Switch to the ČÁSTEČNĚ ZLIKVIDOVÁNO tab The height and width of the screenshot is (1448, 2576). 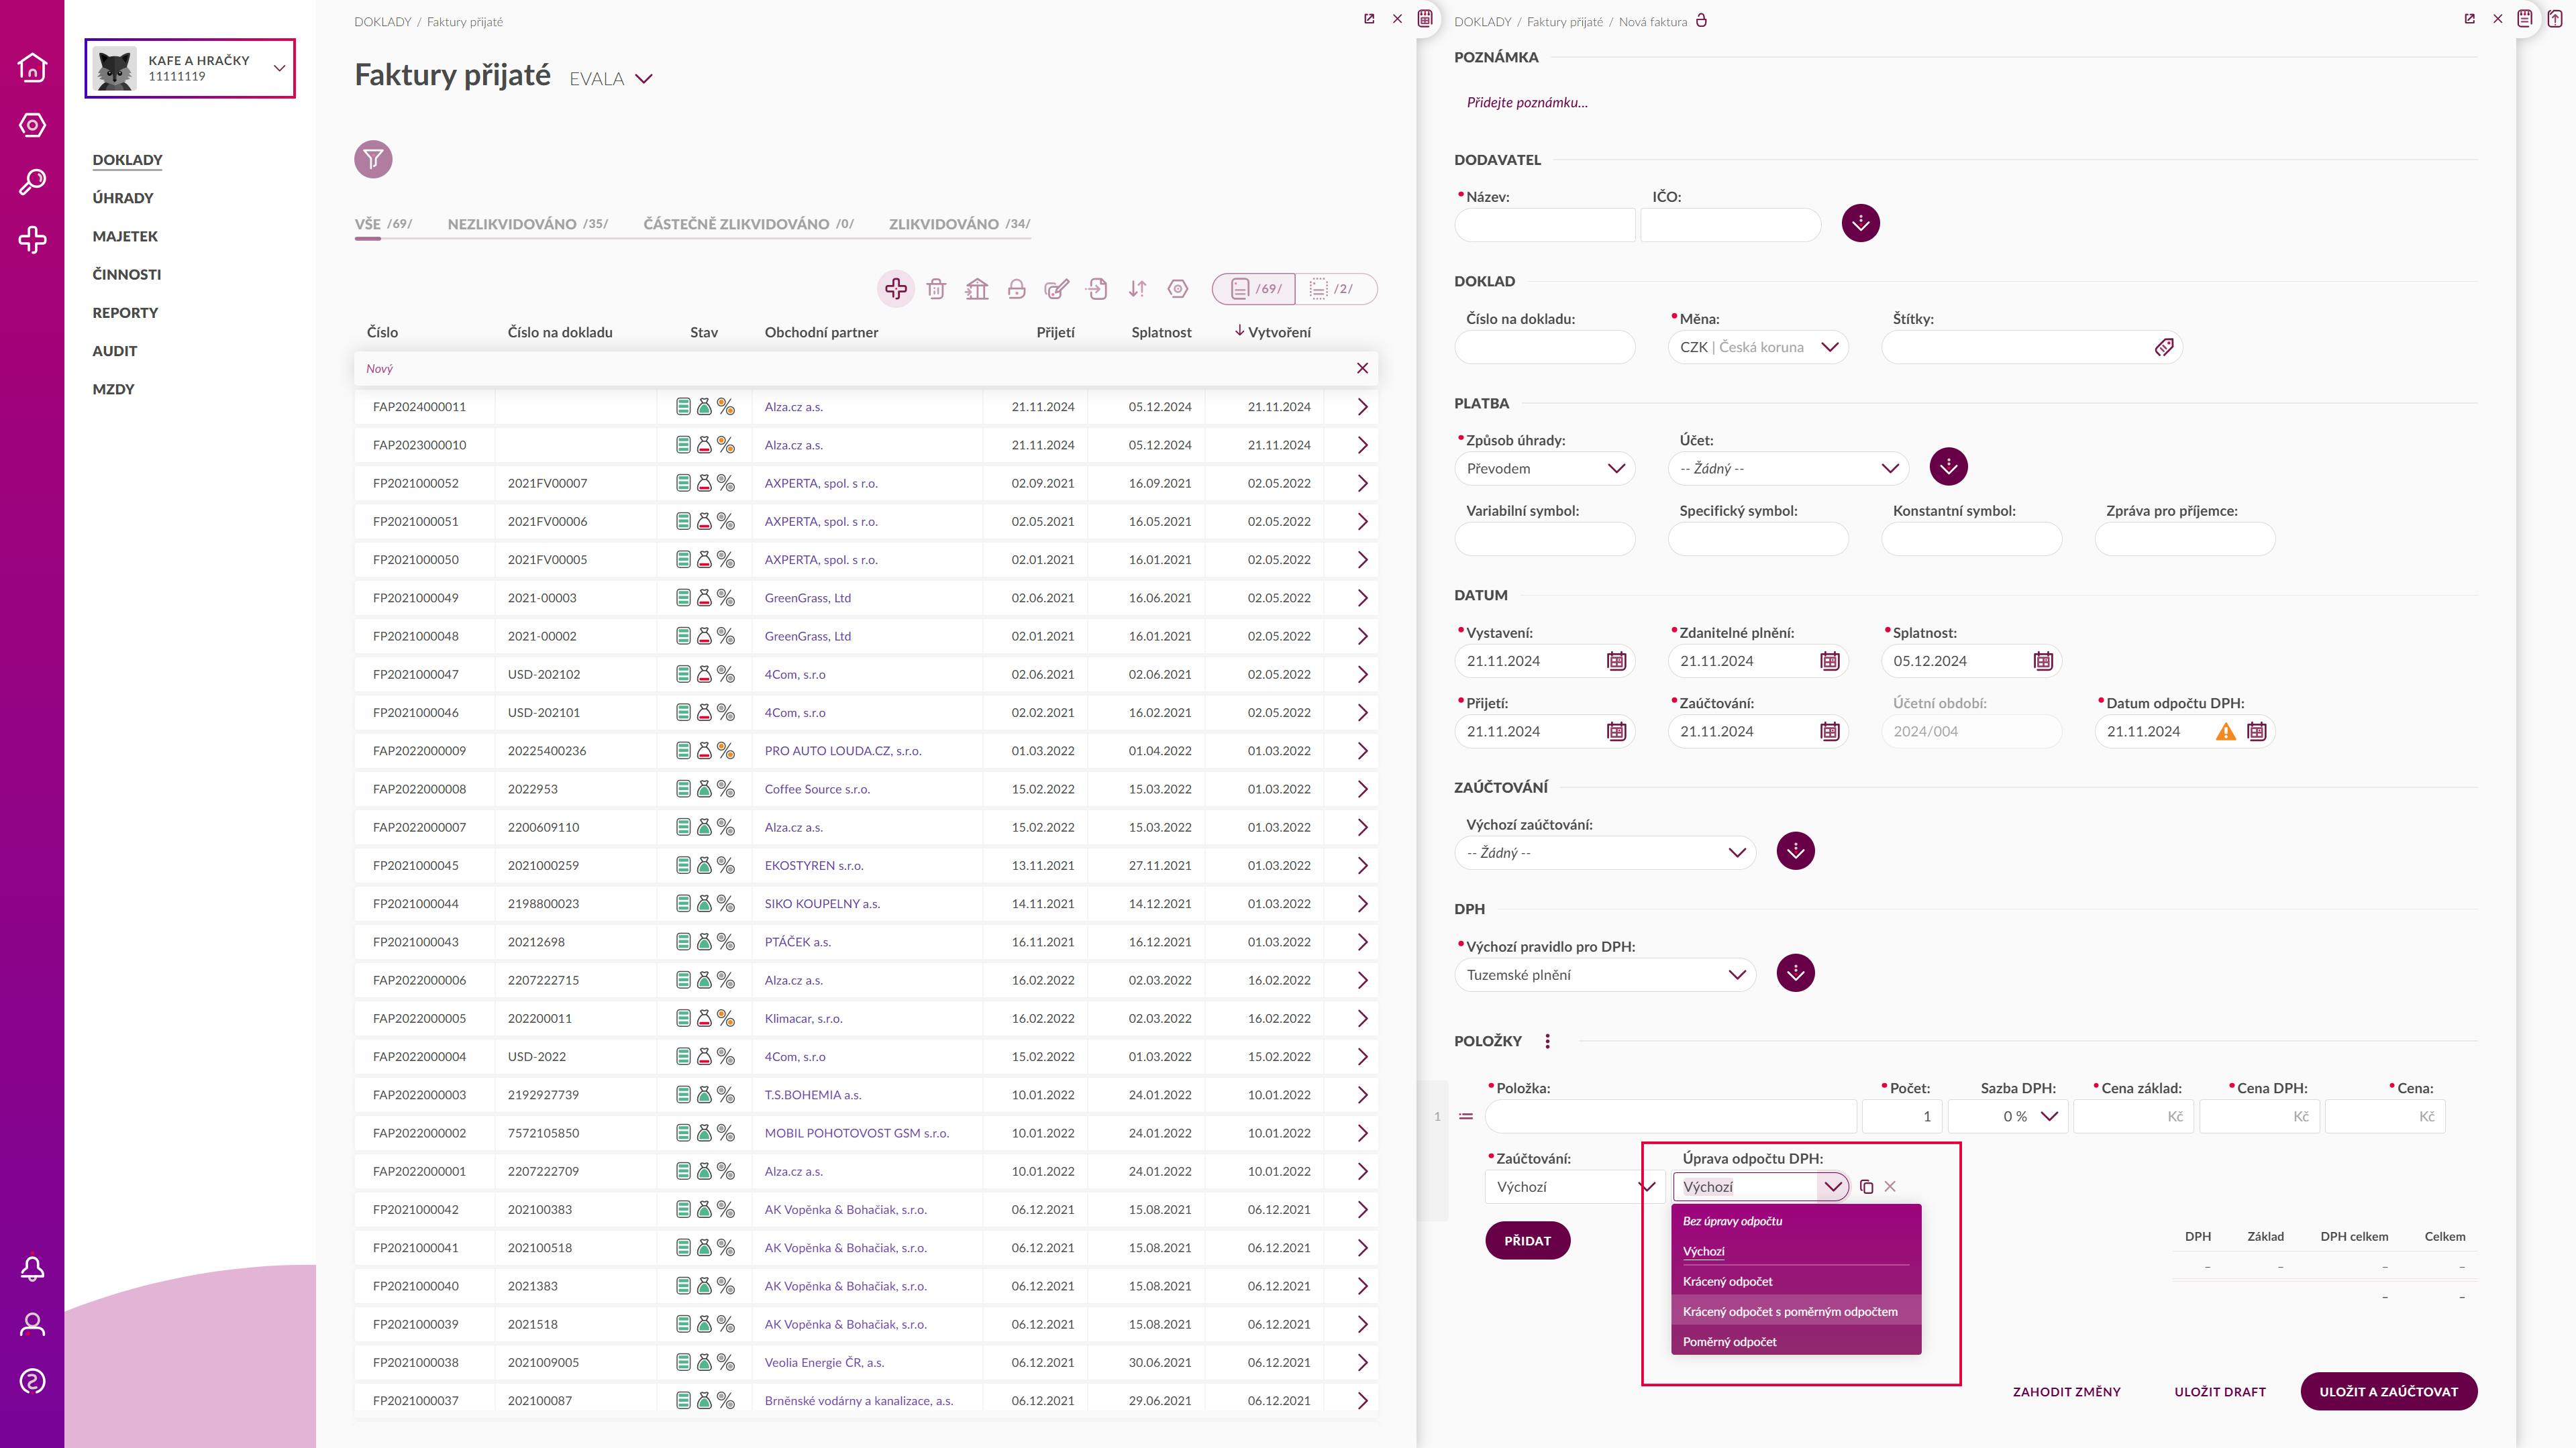click(x=748, y=224)
